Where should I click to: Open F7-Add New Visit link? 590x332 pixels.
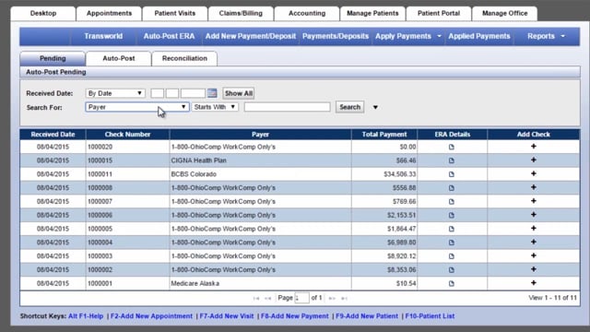tap(227, 316)
